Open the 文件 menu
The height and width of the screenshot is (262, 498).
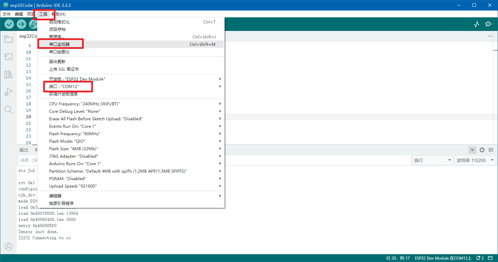[x=6, y=14]
